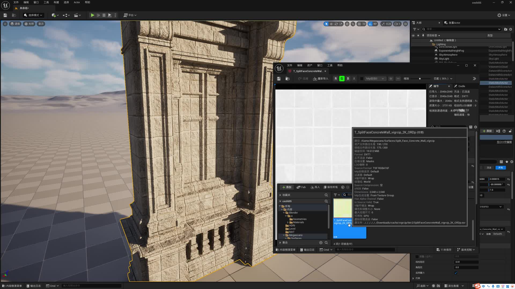Switch to the Oodle tab
Screen dimensions: 515x289
click(x=461, y=86)
